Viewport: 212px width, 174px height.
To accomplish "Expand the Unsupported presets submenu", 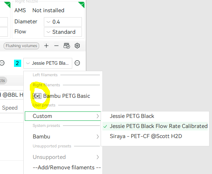I will pos(63,157).
